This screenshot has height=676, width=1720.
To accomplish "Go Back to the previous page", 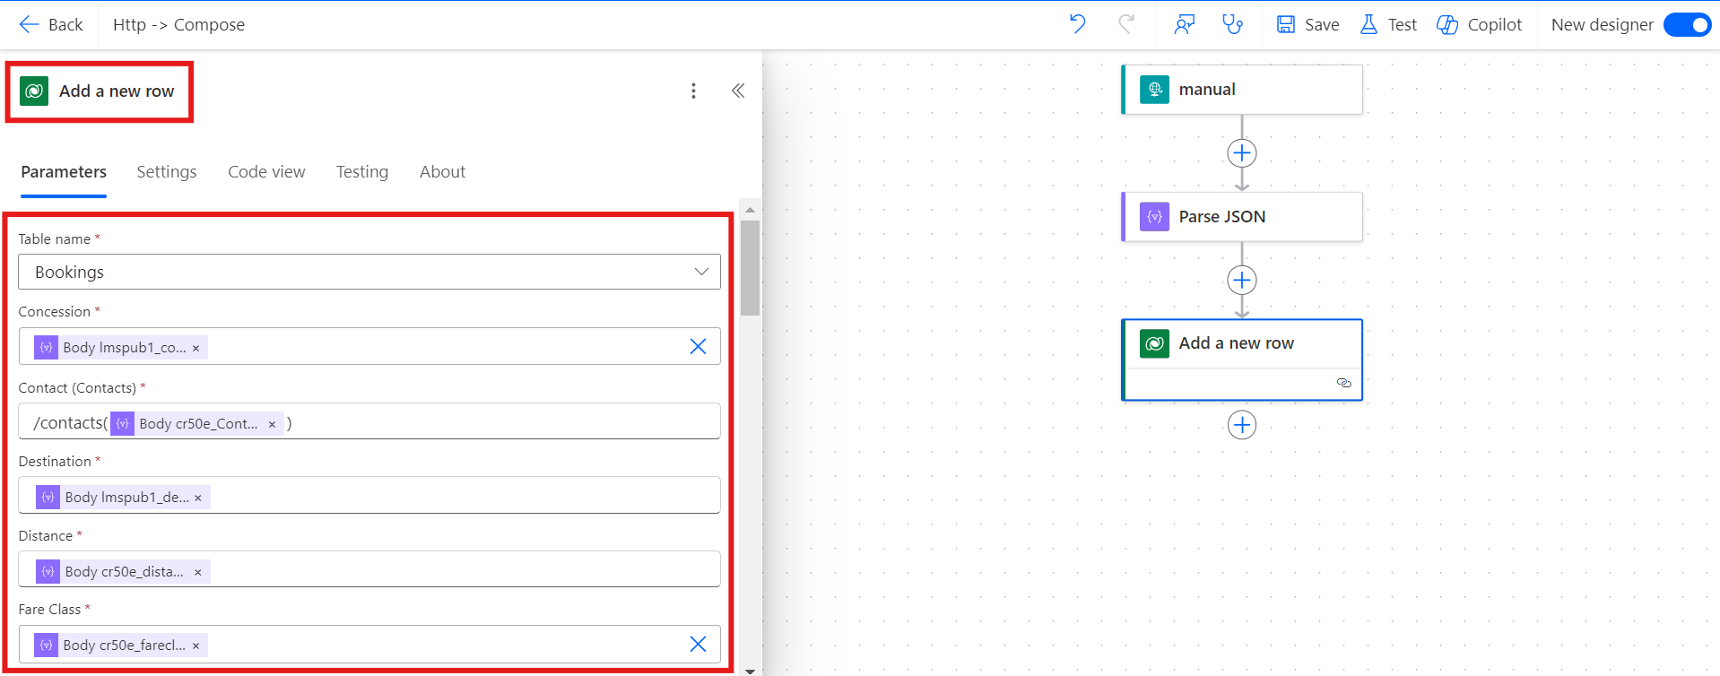I will (x=51, y=24).
